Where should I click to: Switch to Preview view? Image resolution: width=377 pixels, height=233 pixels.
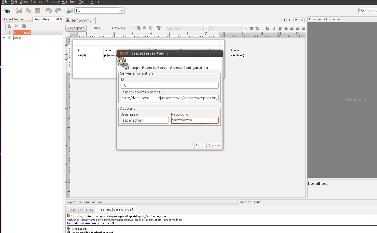(x=119, y=28)
